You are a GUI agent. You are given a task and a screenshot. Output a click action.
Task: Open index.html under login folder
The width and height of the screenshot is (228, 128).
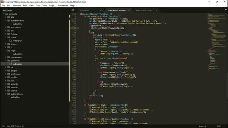pos(17,54)
